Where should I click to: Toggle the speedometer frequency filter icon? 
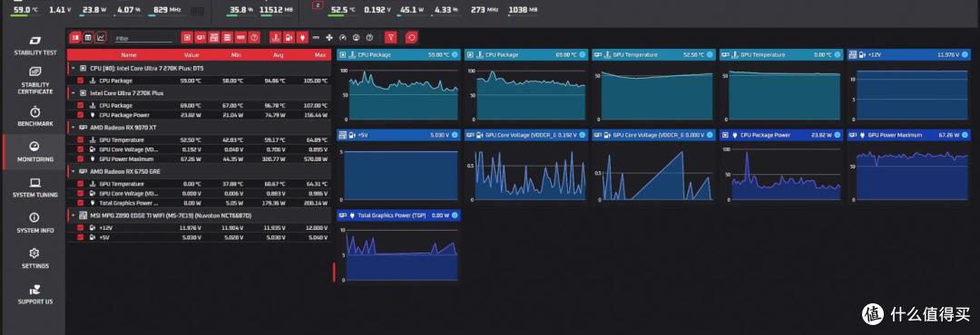click(342, 37)
